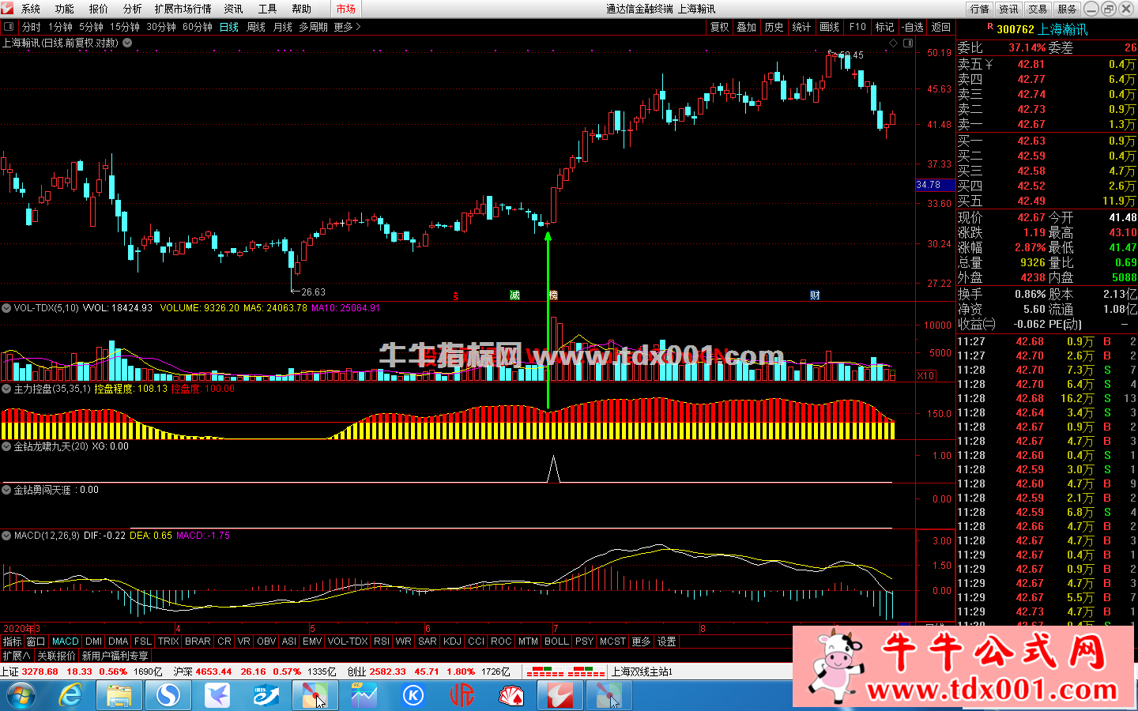
Task: Click 关联报价 tab at the bottom
Action: [56, 656]
